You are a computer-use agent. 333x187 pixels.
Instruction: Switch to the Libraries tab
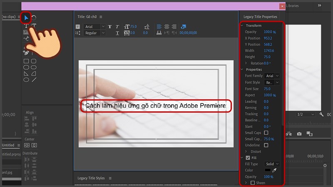pos(292,6)
